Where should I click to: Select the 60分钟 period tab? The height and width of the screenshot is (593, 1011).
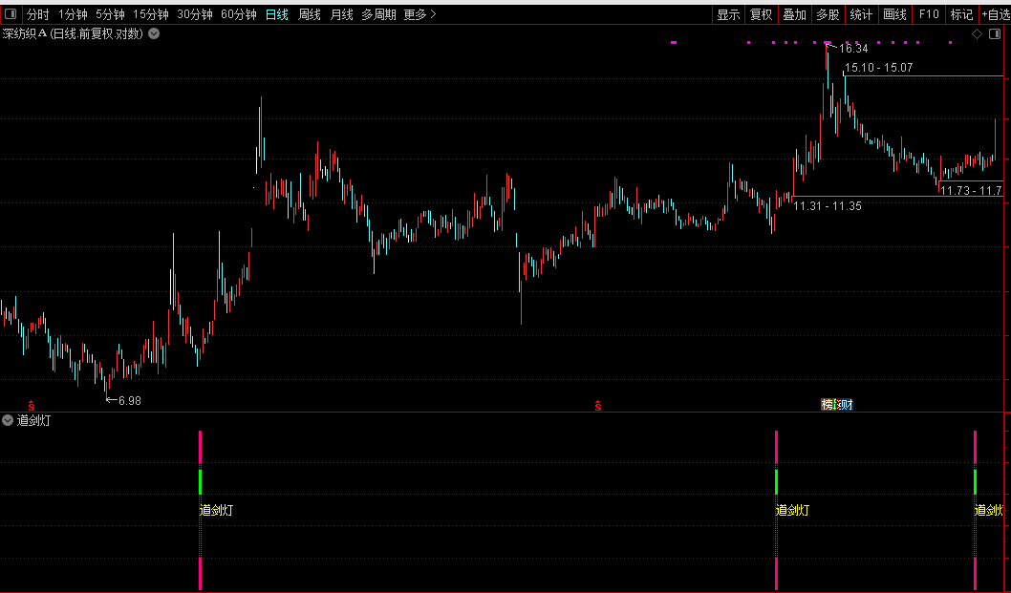click(239, 14)
